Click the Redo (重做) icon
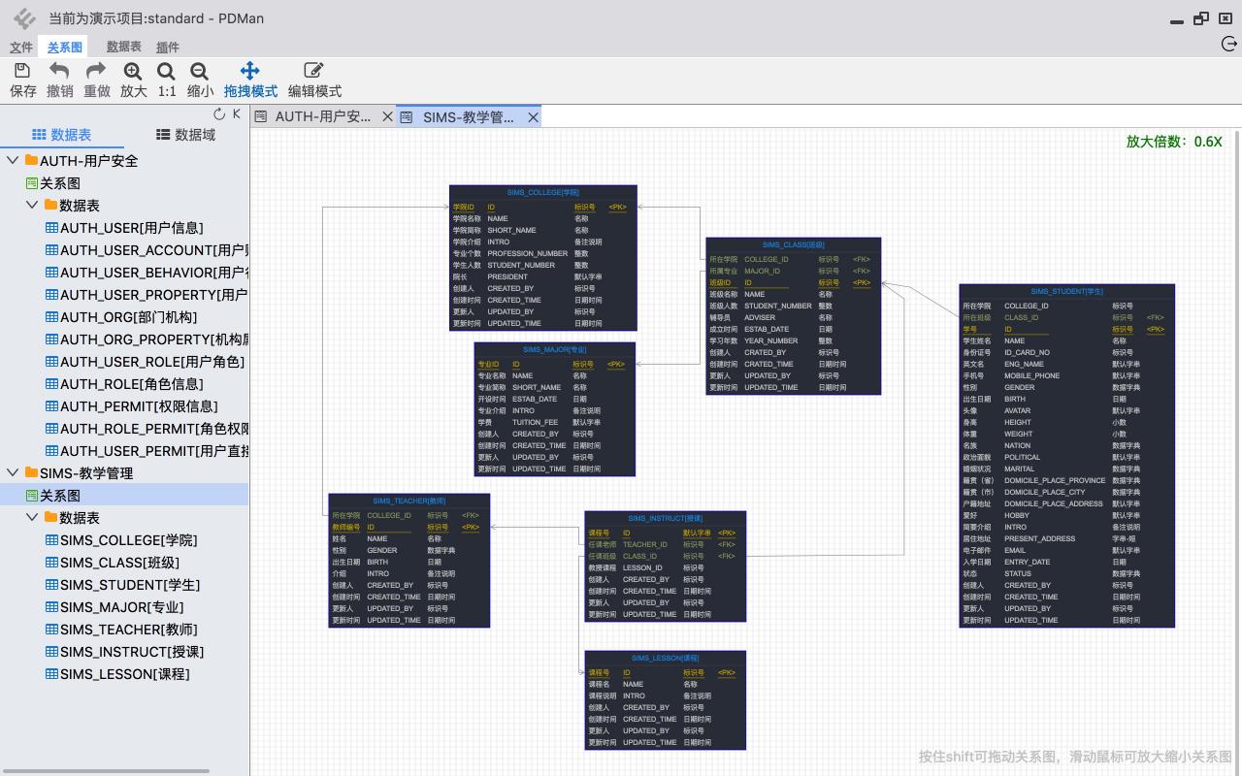Viewport: 1242px width, 776px height. pyautogui.click(x=96, y=79)
